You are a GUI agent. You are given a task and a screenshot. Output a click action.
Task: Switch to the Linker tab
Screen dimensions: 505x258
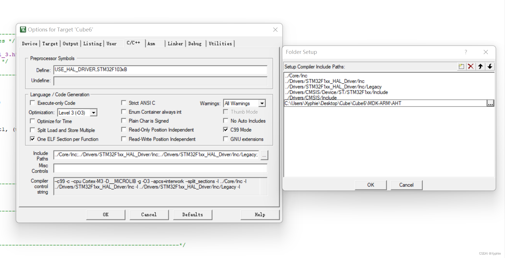point(175,44)
